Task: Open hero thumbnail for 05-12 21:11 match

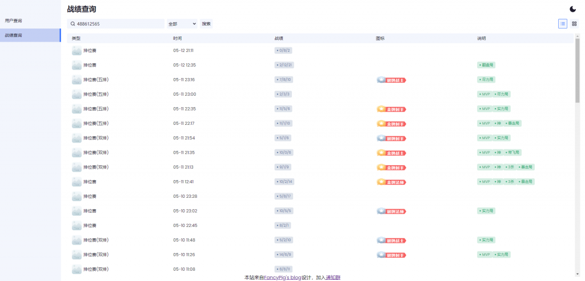Action: (77, 51)
